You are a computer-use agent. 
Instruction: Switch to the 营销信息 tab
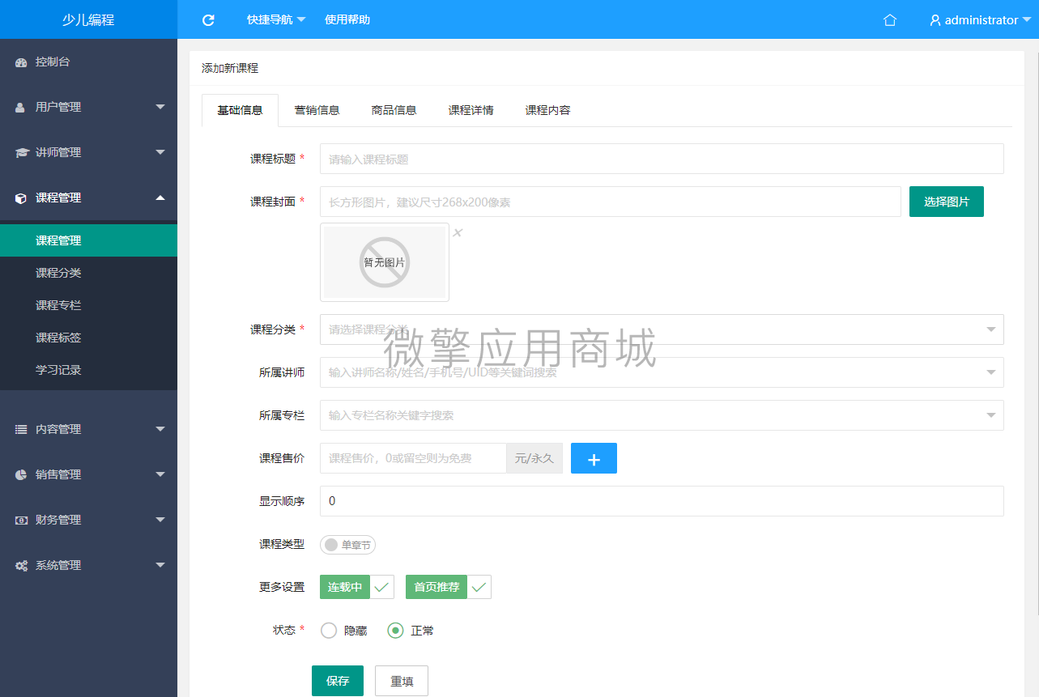pos(317,110)
